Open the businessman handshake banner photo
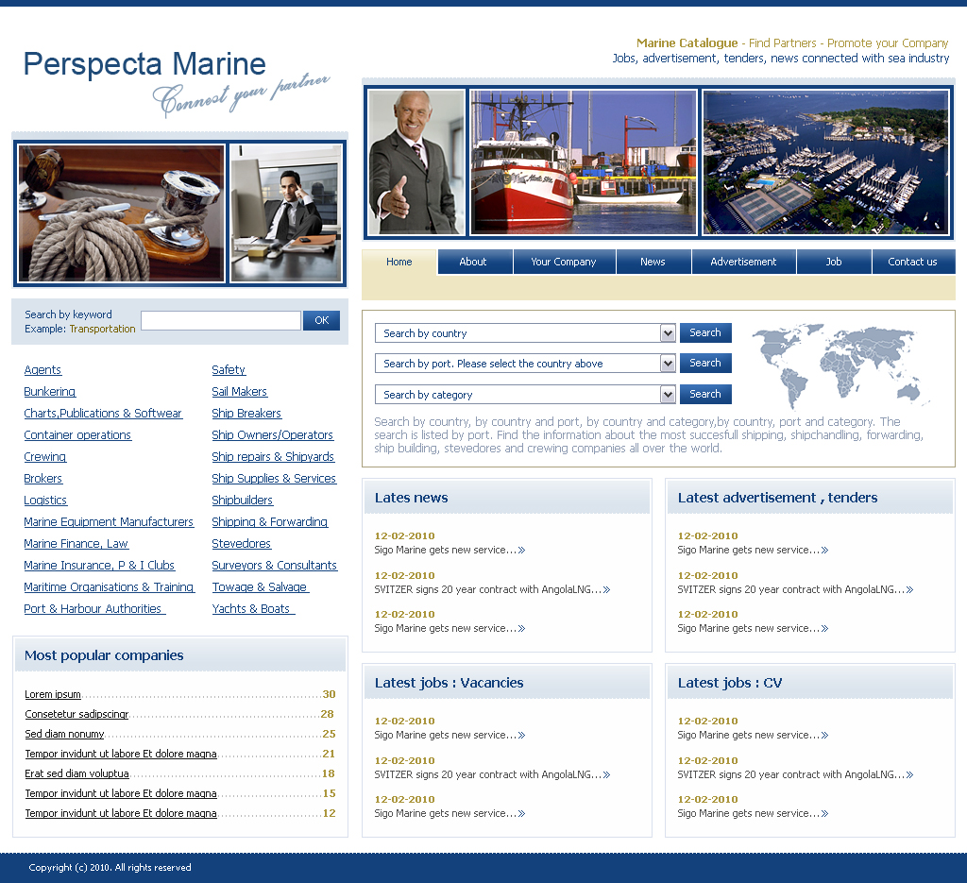 click(416, 161)
